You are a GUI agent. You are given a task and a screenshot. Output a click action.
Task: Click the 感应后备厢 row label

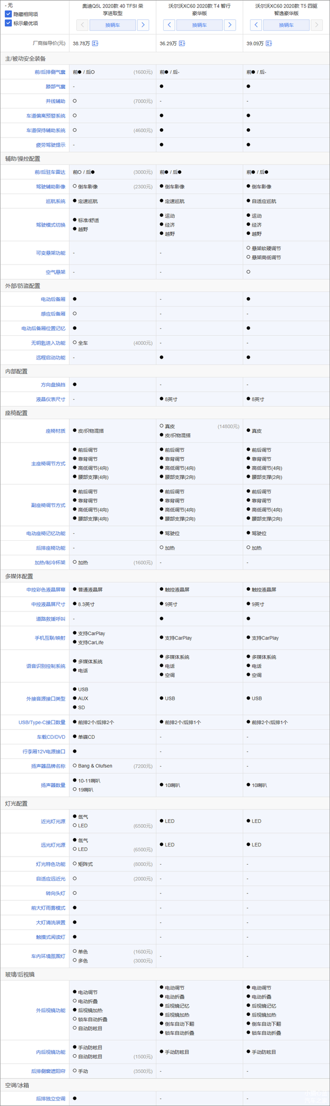(53, 314)
